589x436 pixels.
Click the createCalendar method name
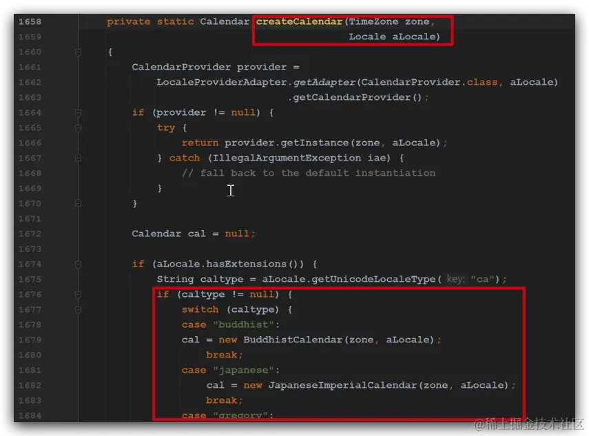click(299, 22)
